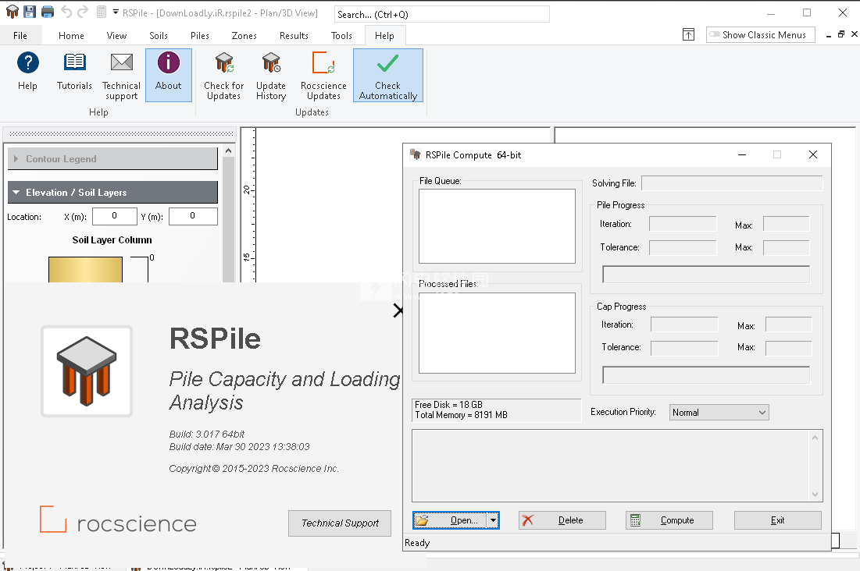Click Delete button in RSPile Compute

click(562, 520)
